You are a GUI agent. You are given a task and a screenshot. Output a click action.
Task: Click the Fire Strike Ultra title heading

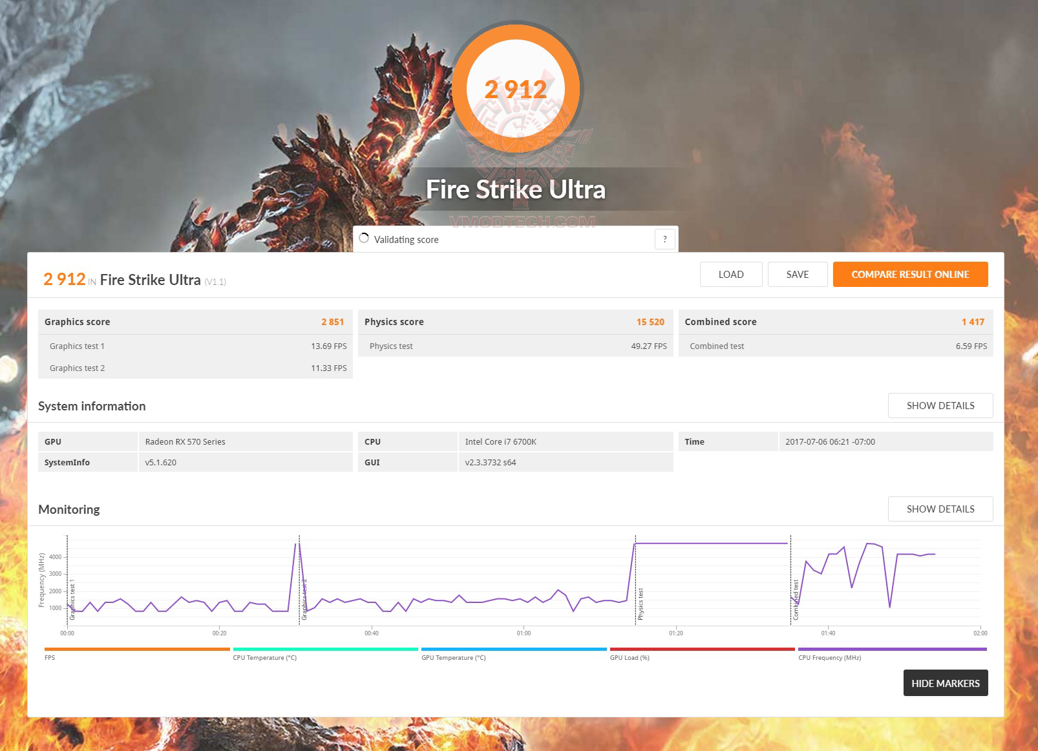point(516,189)
